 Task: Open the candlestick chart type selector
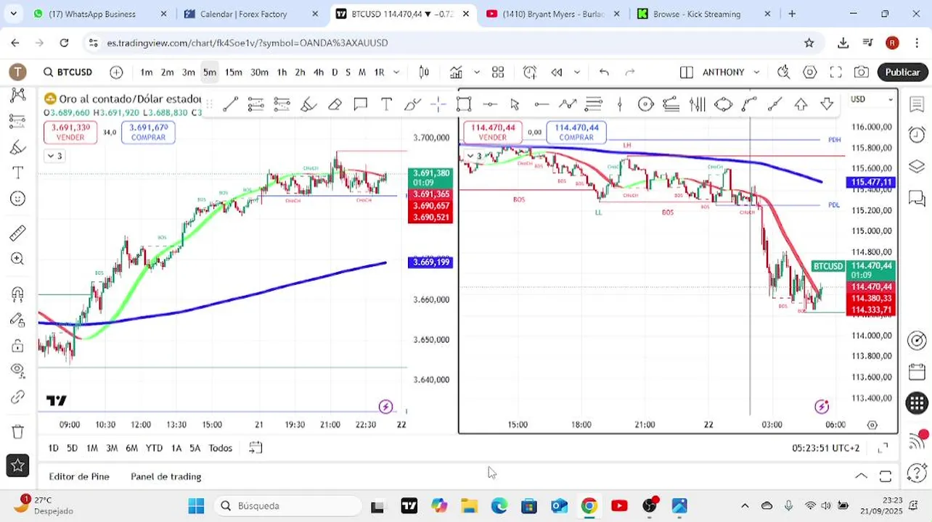(424, 72)
